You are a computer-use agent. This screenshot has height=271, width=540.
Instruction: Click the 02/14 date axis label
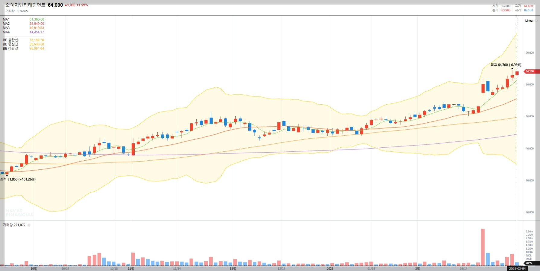coord(463,269)
